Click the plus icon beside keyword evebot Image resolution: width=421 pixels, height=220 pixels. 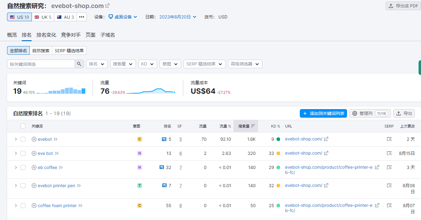point(34,139)
